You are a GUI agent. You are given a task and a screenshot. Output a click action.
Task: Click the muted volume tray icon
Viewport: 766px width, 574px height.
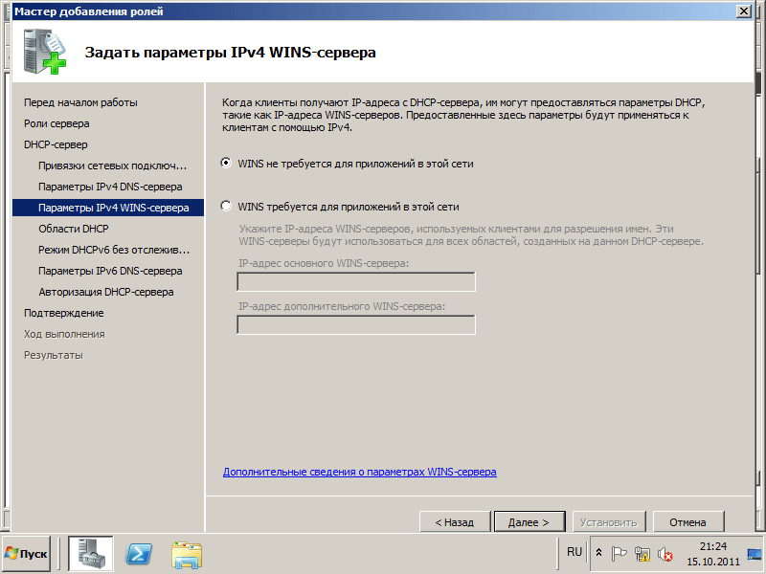coord(665,554)
